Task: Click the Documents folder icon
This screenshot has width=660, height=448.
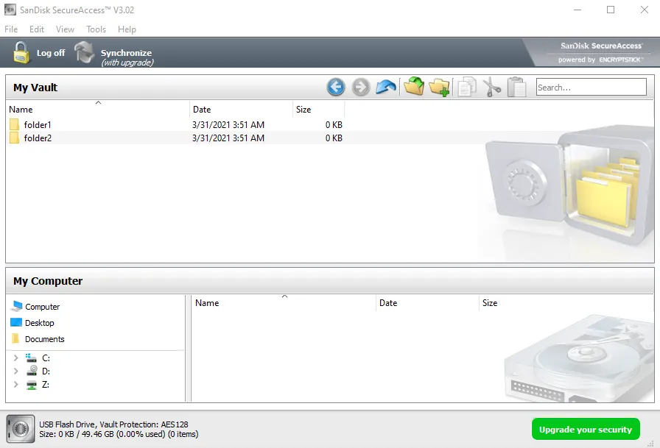Action: pyautogui.click(x=15, y=338)
